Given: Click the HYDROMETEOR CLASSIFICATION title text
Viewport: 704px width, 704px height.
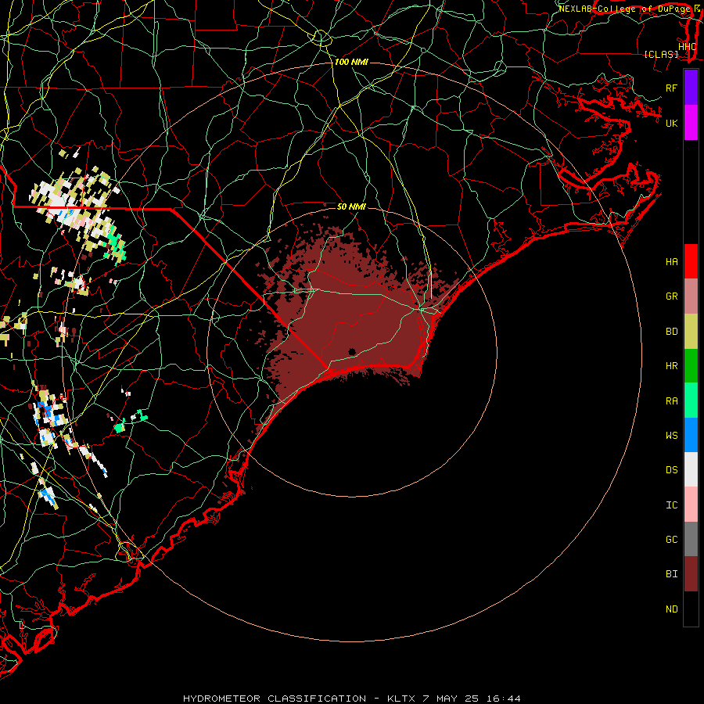Looking at the screenshot, I should coord(275,699).
